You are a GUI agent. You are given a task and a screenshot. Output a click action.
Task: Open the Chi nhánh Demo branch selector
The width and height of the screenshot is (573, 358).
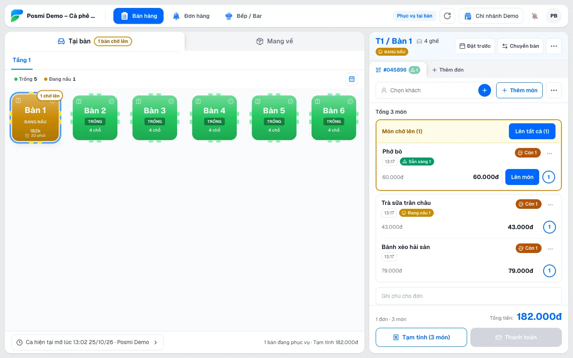coord(491,16)
